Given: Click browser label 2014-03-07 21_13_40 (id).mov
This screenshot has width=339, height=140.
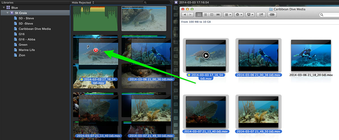Looking at the screenshot, I should [x=98, y=136].
